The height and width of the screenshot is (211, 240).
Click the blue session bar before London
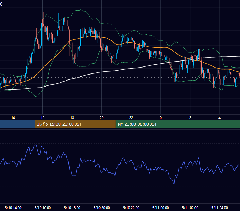point(17,124)
